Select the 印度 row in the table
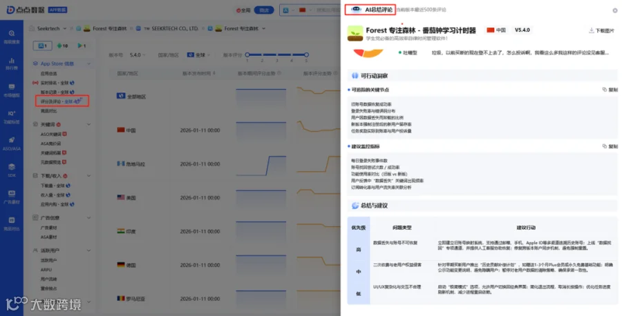Viewport: 622px width, 316px height. (224, 231)
